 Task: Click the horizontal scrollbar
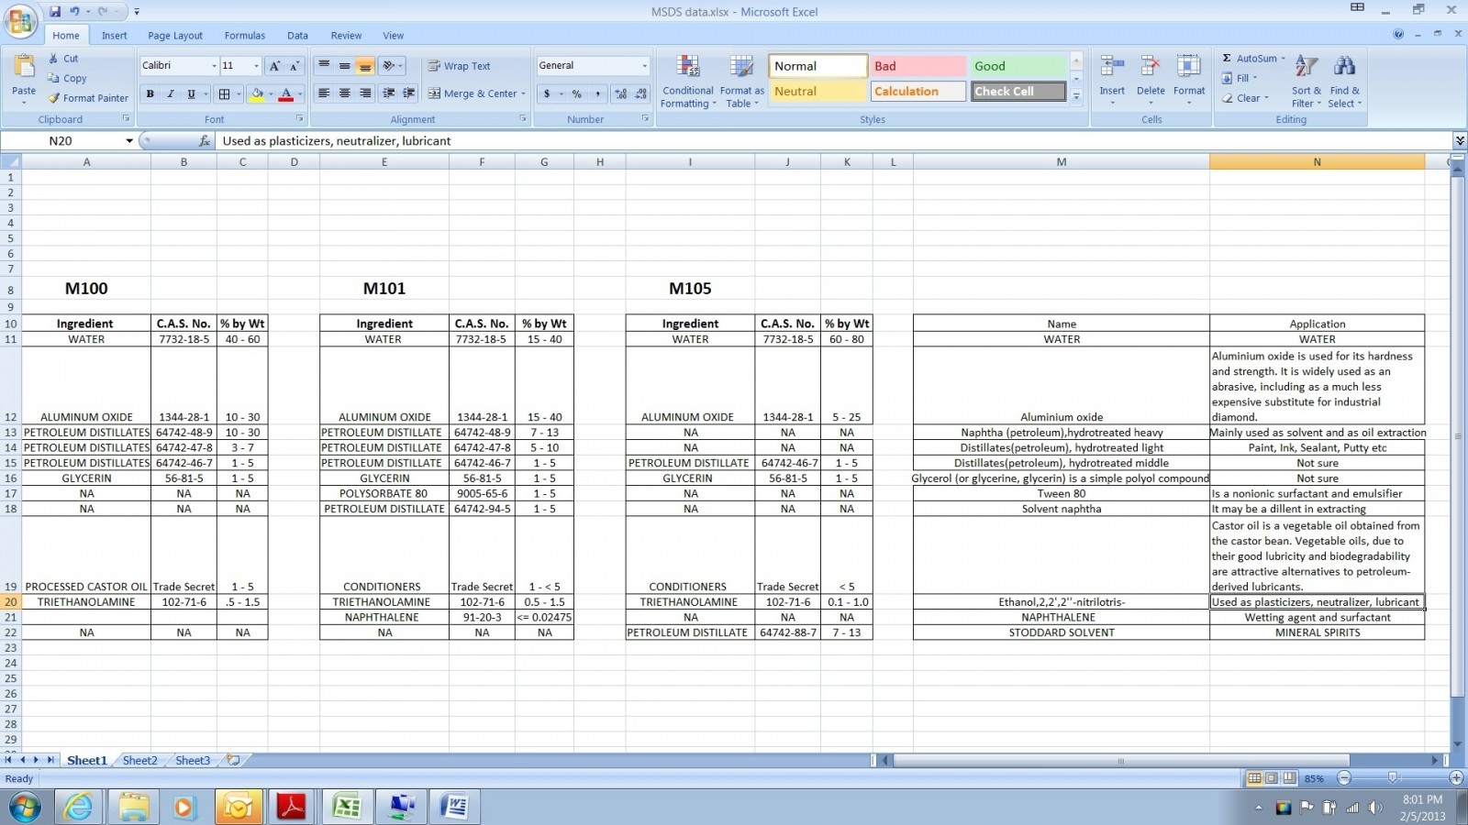(1121, 761)
